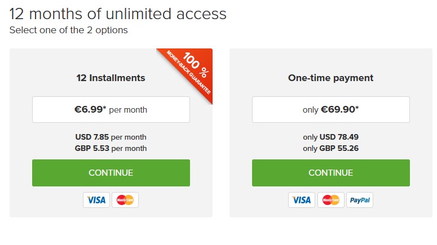This screenshot has height=245, width=437.
Task: Click the only USD 78.49 text
Action: click(x=331, y=137)
